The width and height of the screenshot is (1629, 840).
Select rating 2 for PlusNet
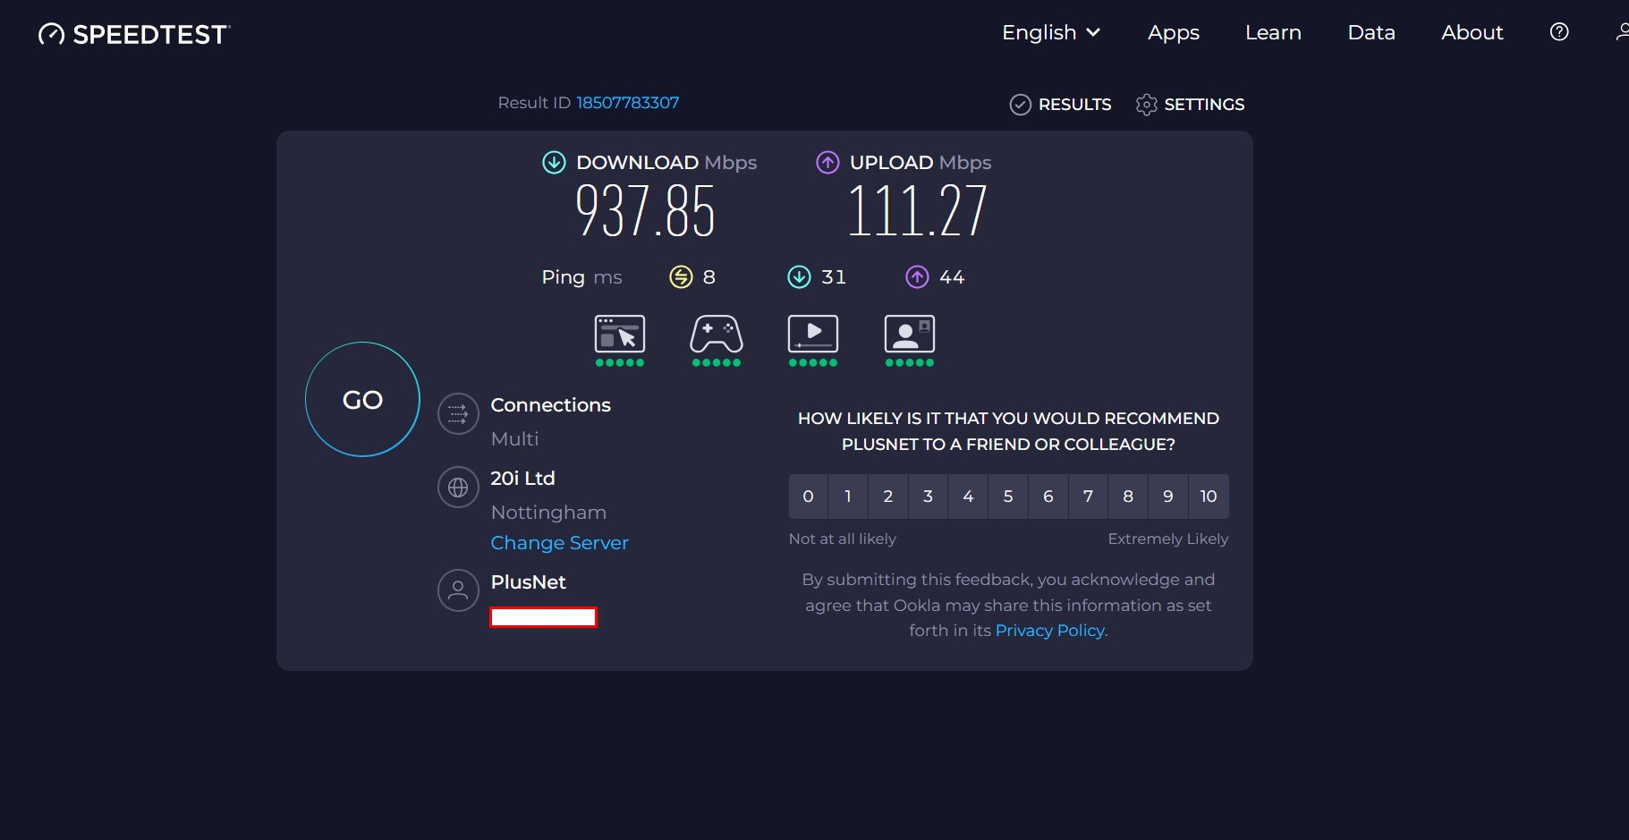888,496
